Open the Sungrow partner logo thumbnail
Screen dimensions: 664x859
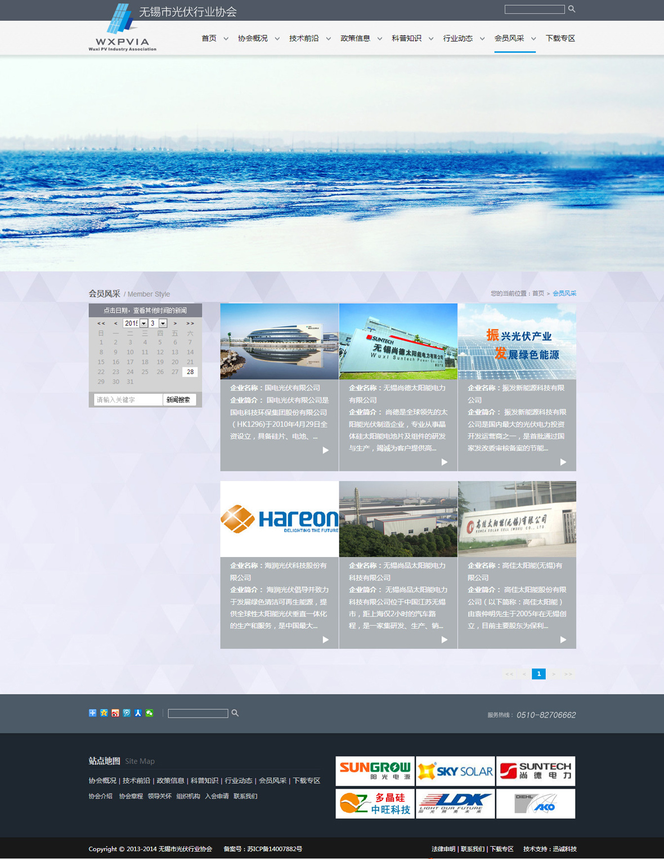pyautogui.click(x=375, y=771)
